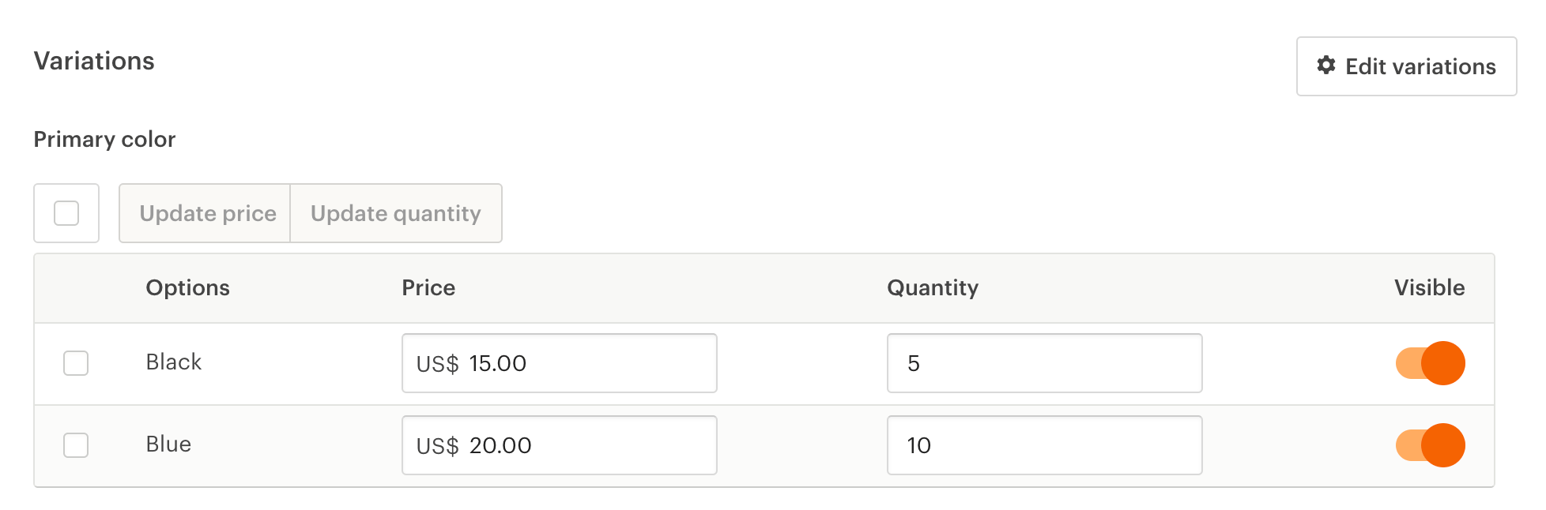Click the Black quantity field showing 5
The width and height of the screenshot is (1546, 510).
[1045, 363]
